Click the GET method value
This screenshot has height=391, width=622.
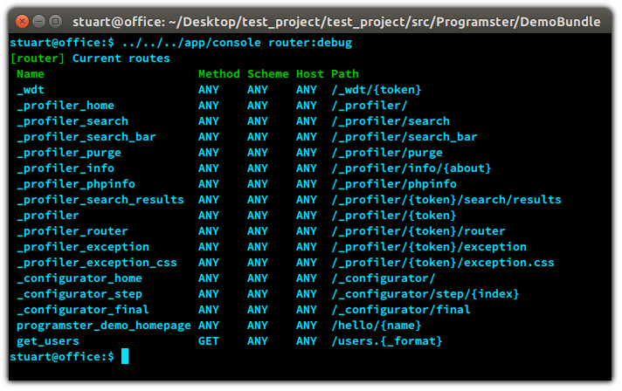click(x=209, y=341)
